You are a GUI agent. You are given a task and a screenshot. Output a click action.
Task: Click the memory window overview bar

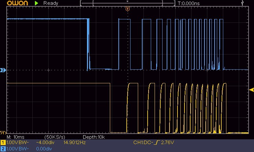click(x=128, y=3)
